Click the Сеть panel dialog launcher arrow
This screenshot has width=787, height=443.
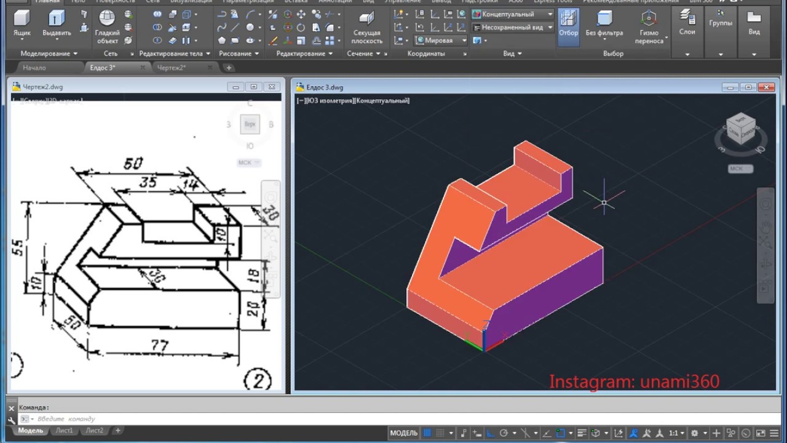[132, 54]
